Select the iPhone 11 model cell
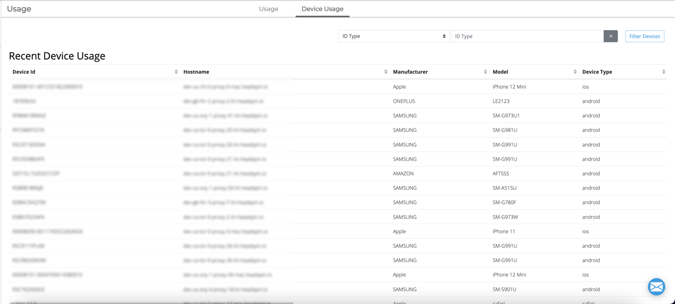Screen dimensions: 675x304 [x=504, y=231]
